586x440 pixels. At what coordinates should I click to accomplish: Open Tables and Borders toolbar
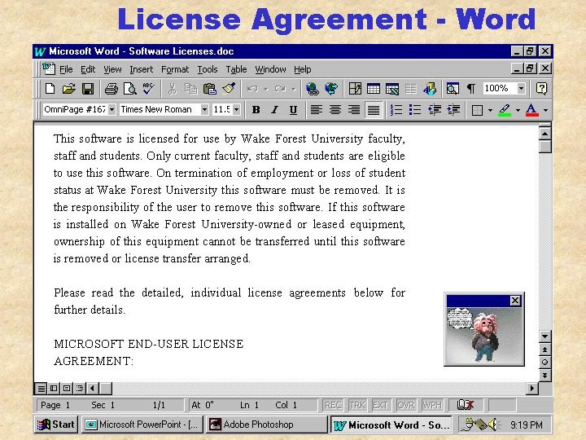point(355,89)
